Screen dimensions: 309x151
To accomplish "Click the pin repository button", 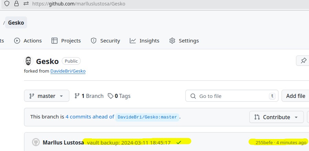I will pyautogui.click(x=304, y=61).
